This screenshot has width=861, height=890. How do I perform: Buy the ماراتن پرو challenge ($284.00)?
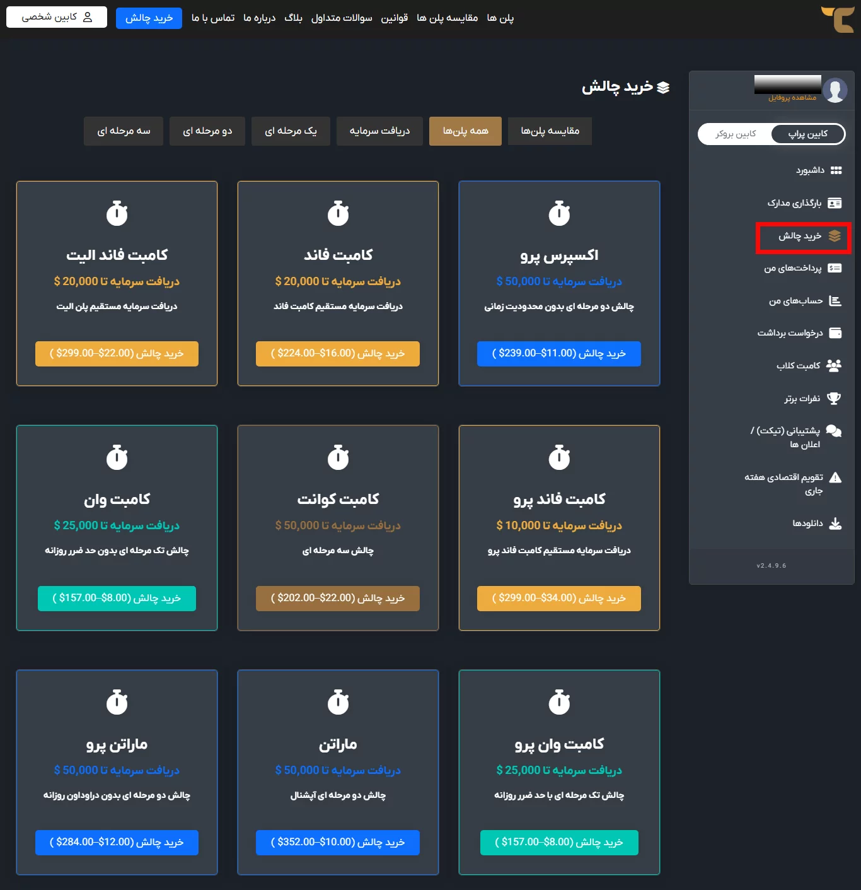117,843
